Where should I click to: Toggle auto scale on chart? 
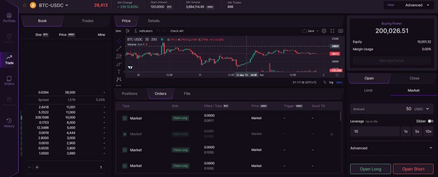[x=339, y=82]
